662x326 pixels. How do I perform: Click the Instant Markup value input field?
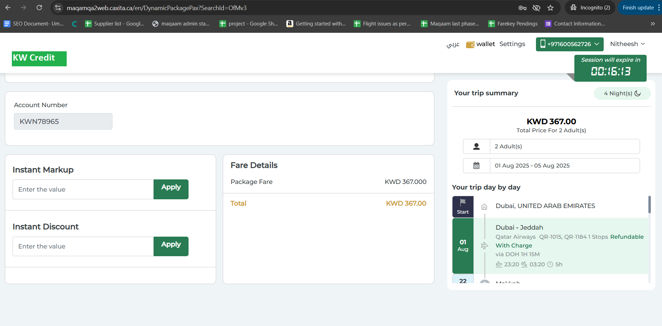83,189
